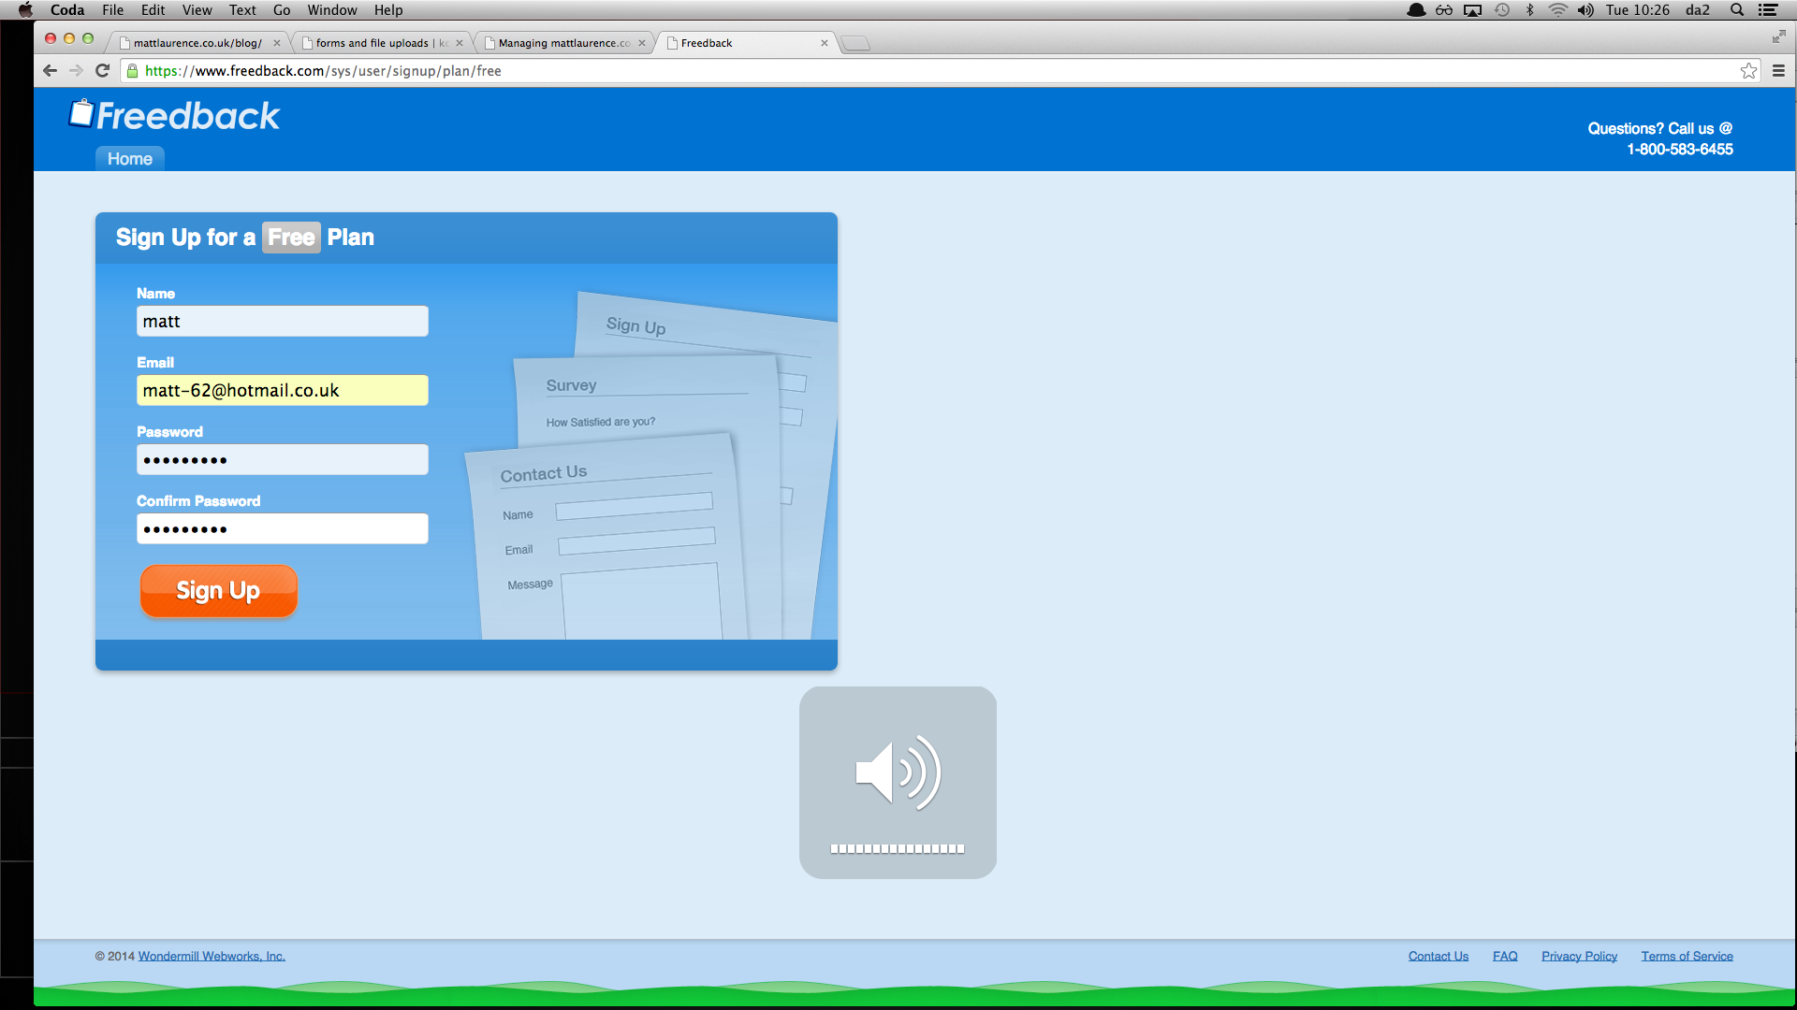Open the View menu
1797x1010 pixels.
(197, 10)
